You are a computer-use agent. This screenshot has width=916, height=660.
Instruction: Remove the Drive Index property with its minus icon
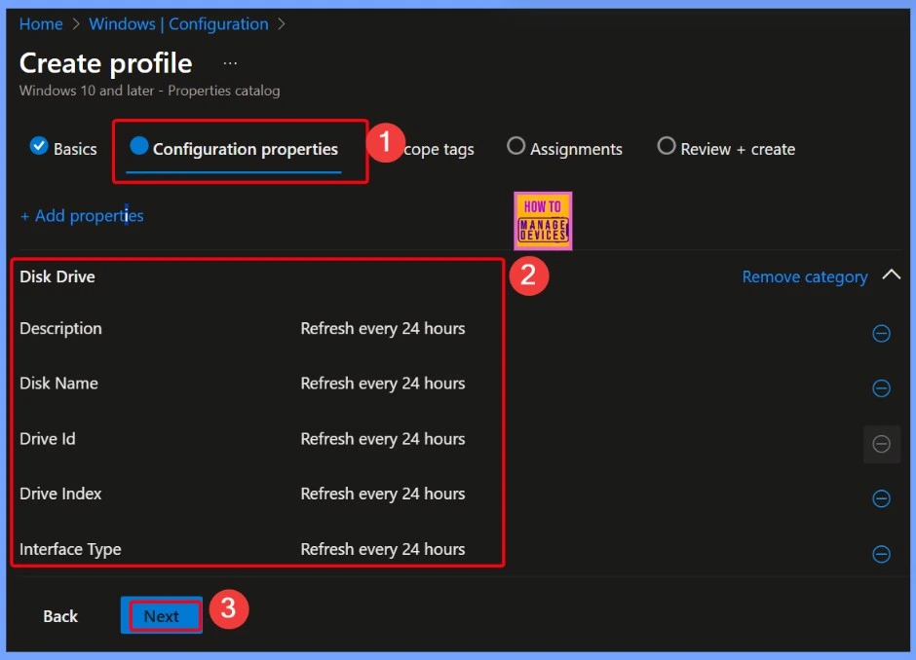click(x=881, y=498)
